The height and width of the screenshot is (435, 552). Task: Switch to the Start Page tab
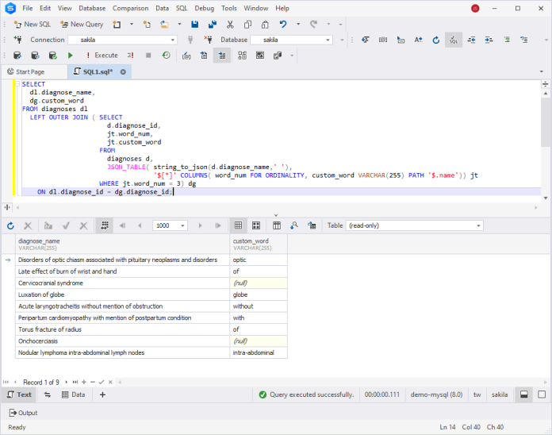tap(30, 71)
